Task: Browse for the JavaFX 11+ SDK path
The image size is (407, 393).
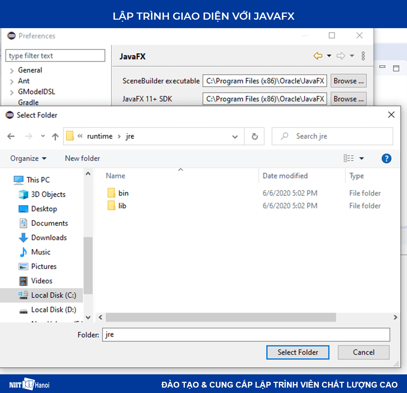Action: [x=348, y=99]
